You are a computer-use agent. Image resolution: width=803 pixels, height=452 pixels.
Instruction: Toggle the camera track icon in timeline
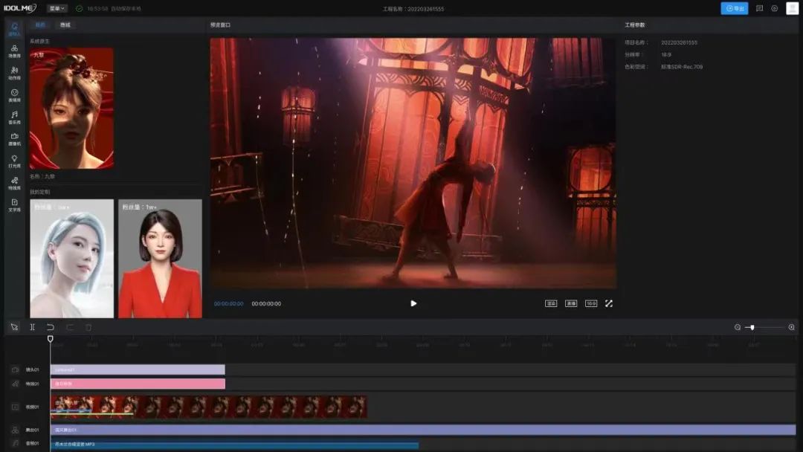tap(15, 369)
